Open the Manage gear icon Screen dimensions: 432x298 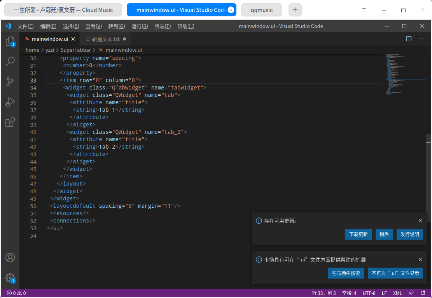click(x=10, y=278)
